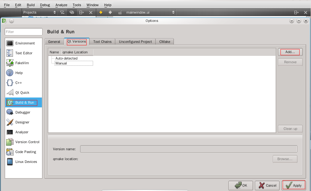The width and height of the screenshot is (311, 191).
Task: Select the Qt Quick category
Action: [10, 92]
